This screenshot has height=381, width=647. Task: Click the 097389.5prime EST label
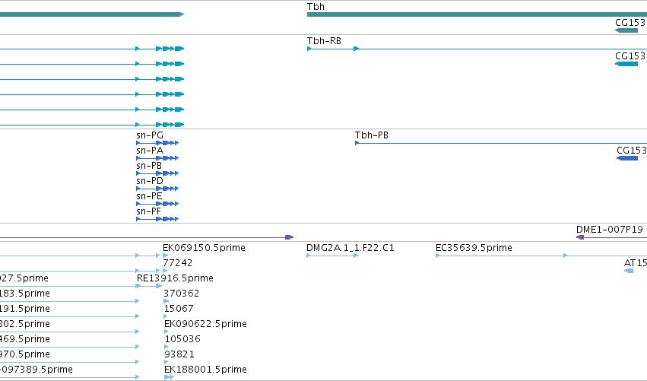36,370
